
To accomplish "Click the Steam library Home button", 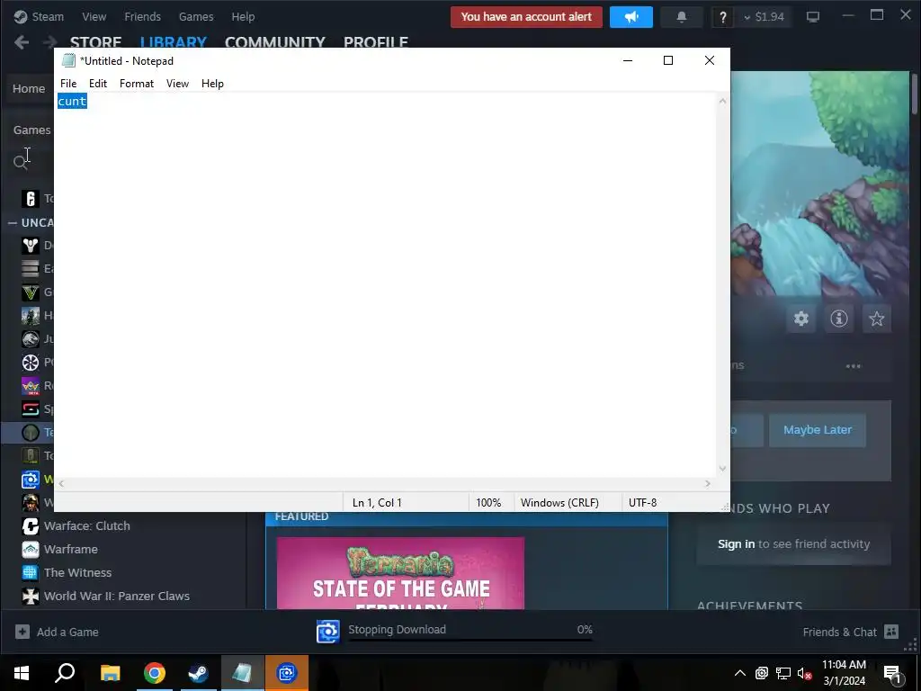I will click(29, 89).
